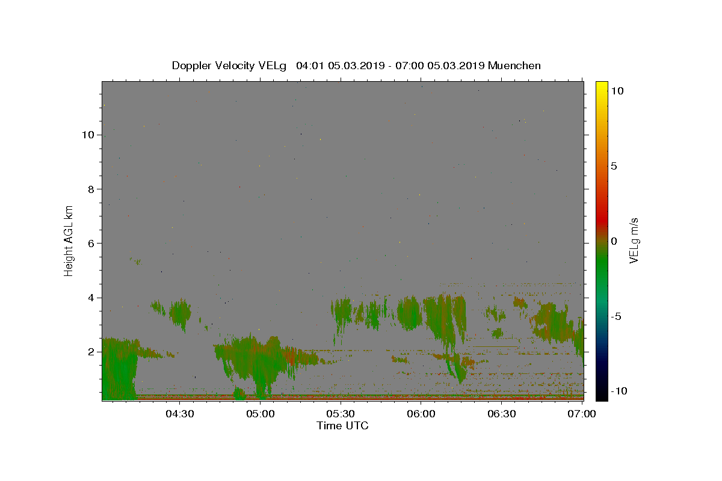Click the 05:30 time tick label
This screenshot has height=481, width=722.
pos(341,413)
